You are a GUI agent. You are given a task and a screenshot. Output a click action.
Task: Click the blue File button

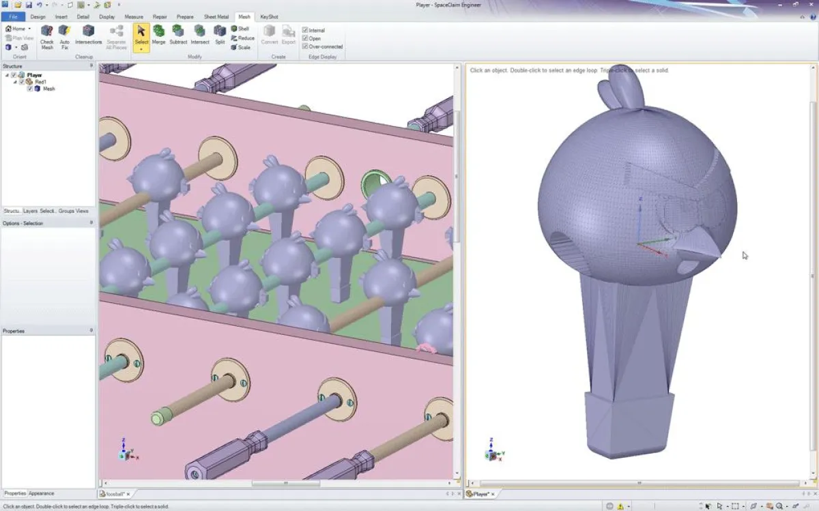pos(14,16)
